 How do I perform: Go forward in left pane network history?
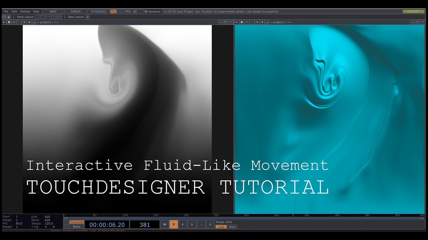point(19,22)
